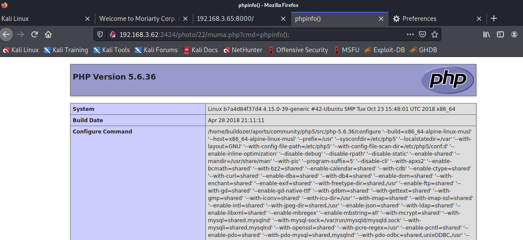Open Offensive Security bookmark
Image resolution: width=523 pixels, height=240 pixels.
point(298,50)
